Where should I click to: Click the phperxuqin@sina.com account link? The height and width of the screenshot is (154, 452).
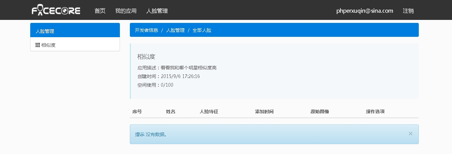[x=365, y=11]
